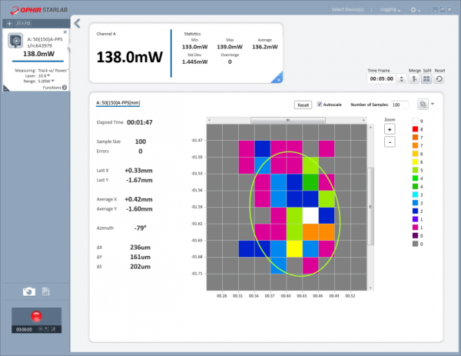
Task: Click the camera snapshot icon
Action: coord(29,291)
